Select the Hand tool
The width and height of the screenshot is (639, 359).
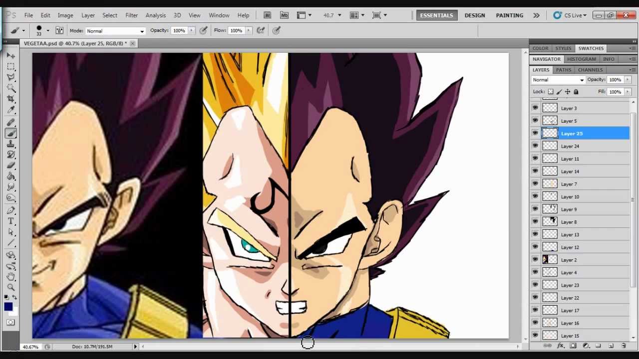(10, 277)
